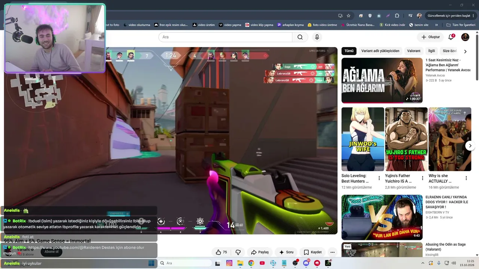Open File Explorer from the taskbar
Viewport: 479px width, 269px height.
pyautogui.click(x=240, y=263)
